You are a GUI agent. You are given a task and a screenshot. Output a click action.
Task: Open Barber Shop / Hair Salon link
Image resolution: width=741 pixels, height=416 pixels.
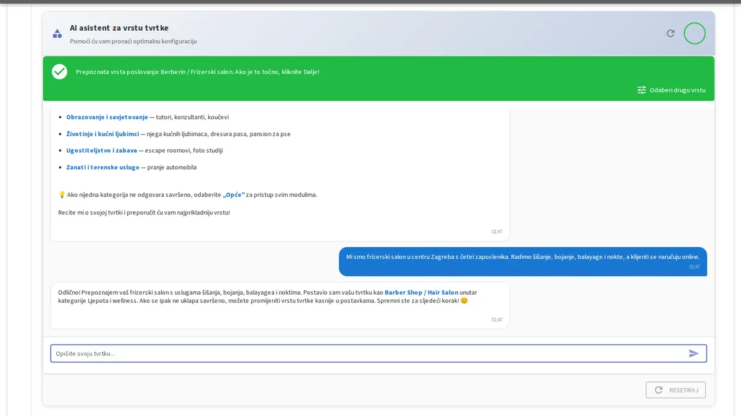coord(422,292)
